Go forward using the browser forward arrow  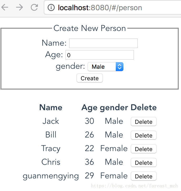19,8
